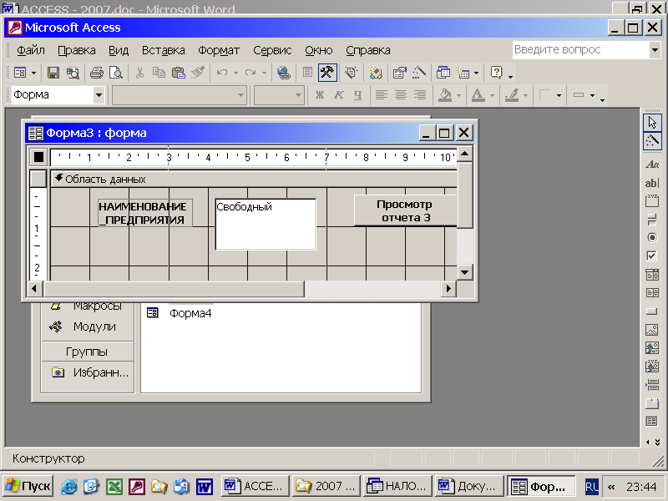This screenshot has height=501, width=668.
Task: Expand the 'Введите вопрос' help dropdown
Action: 655,50
